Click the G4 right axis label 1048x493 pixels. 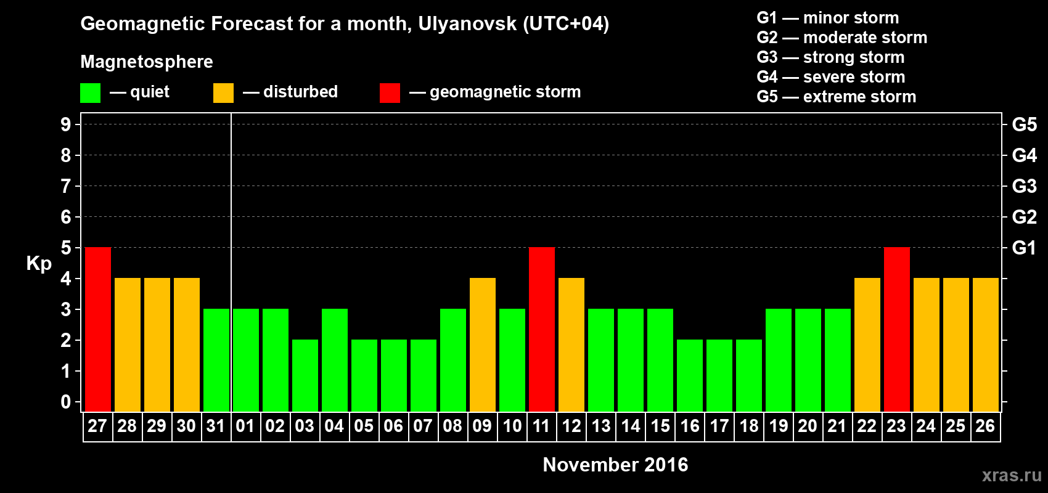1025,155
